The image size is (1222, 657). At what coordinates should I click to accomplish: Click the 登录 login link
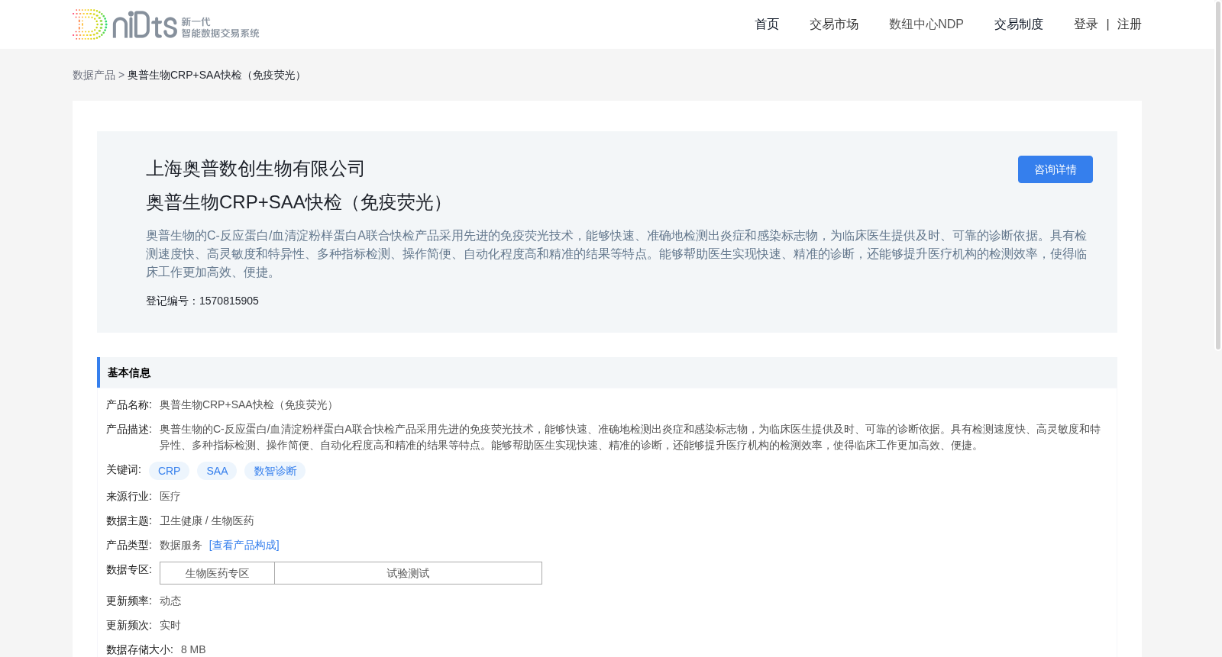(1085, 24)
